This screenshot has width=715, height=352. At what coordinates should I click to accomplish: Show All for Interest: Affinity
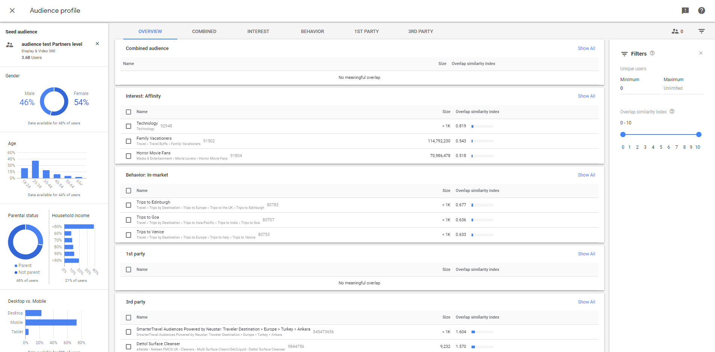[586, 96]
